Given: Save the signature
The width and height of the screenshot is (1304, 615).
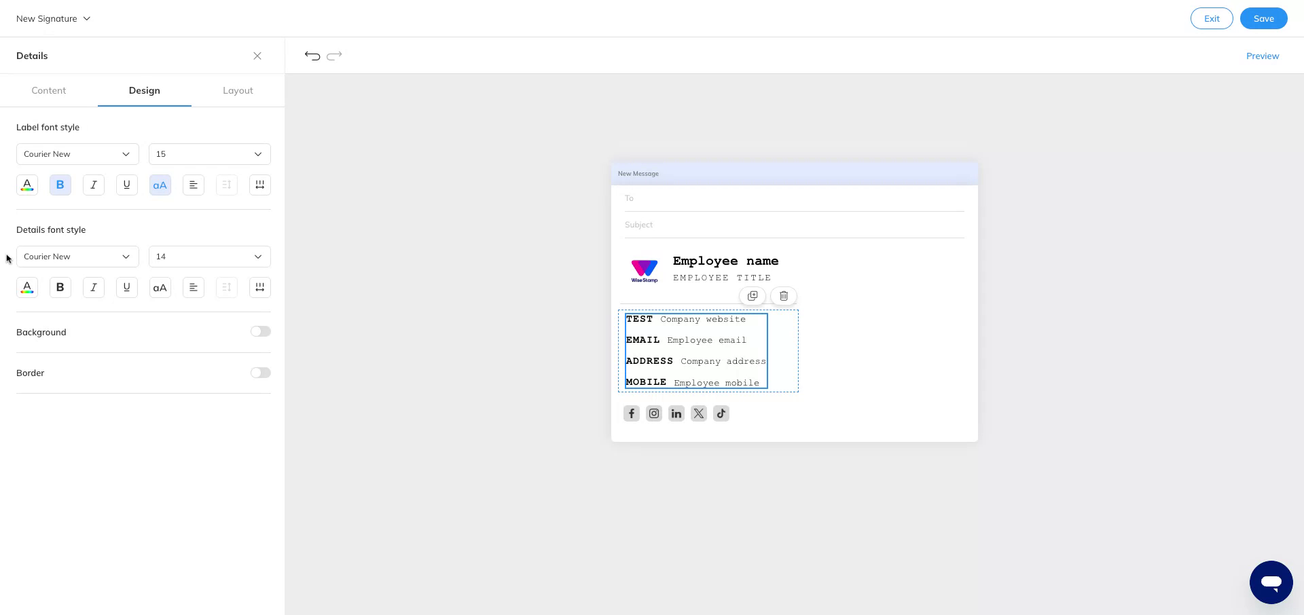Looking at the screenshot, I should pyautogui.click(x=1263, y=18).
